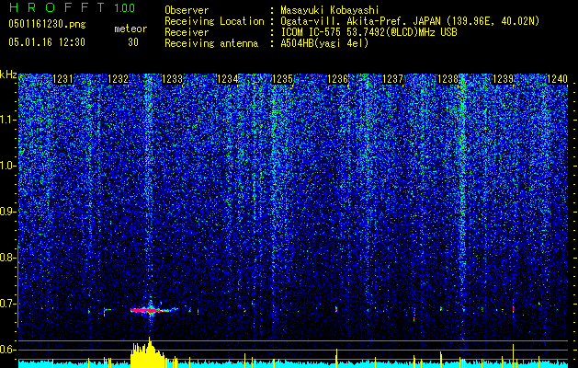Click the Observer label
578x368 pixels.
point(187,10)
